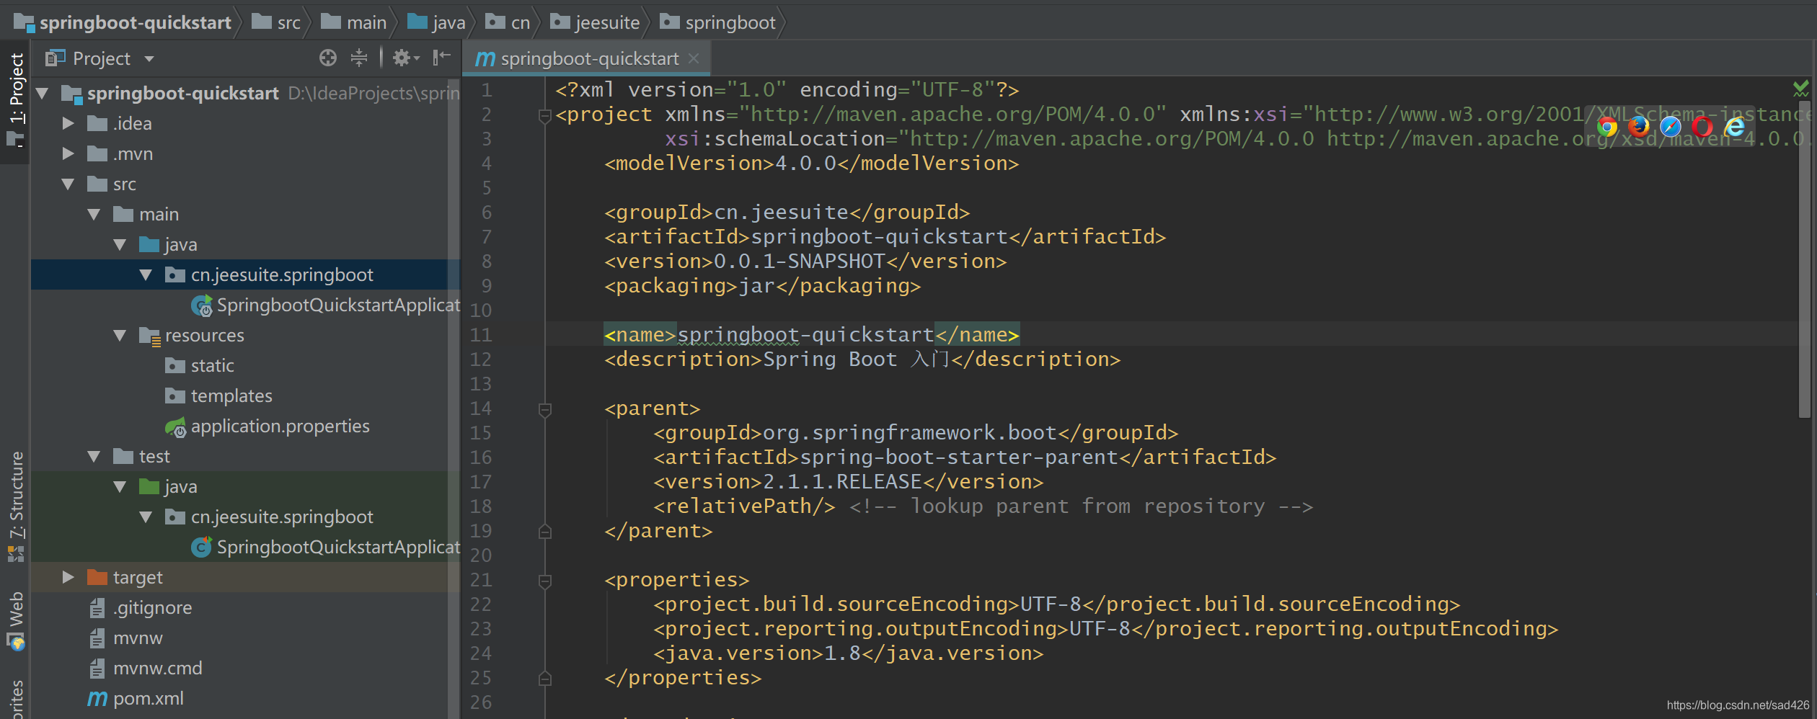Fold the project tag at line 2
The image size is (1817, 719).
[545, 115]
